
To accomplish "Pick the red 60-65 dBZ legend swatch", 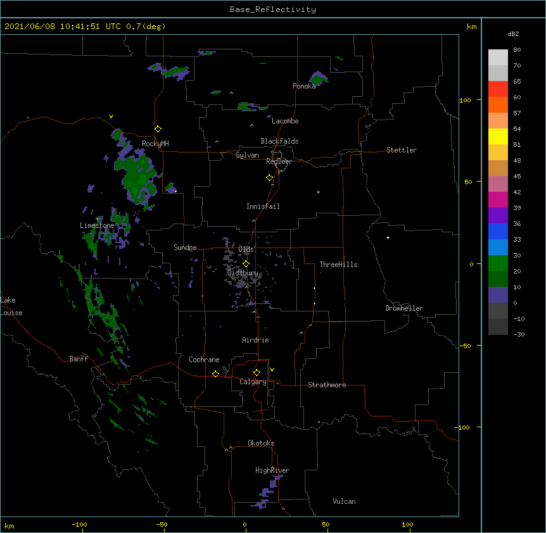I will click(x=498, y=89).
